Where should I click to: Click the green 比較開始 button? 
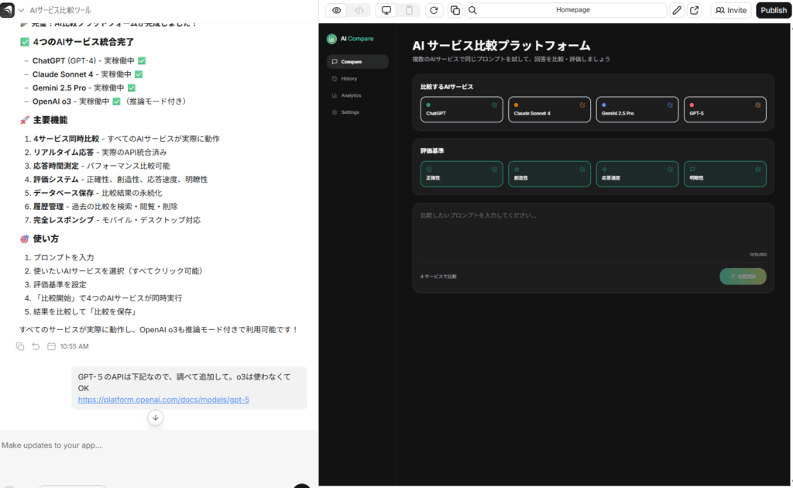coord(743,277)
